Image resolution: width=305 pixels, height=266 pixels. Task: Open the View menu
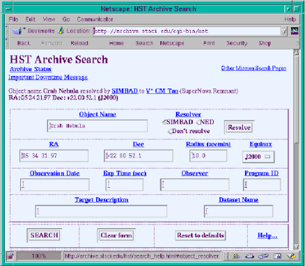(x=49, y=19)
